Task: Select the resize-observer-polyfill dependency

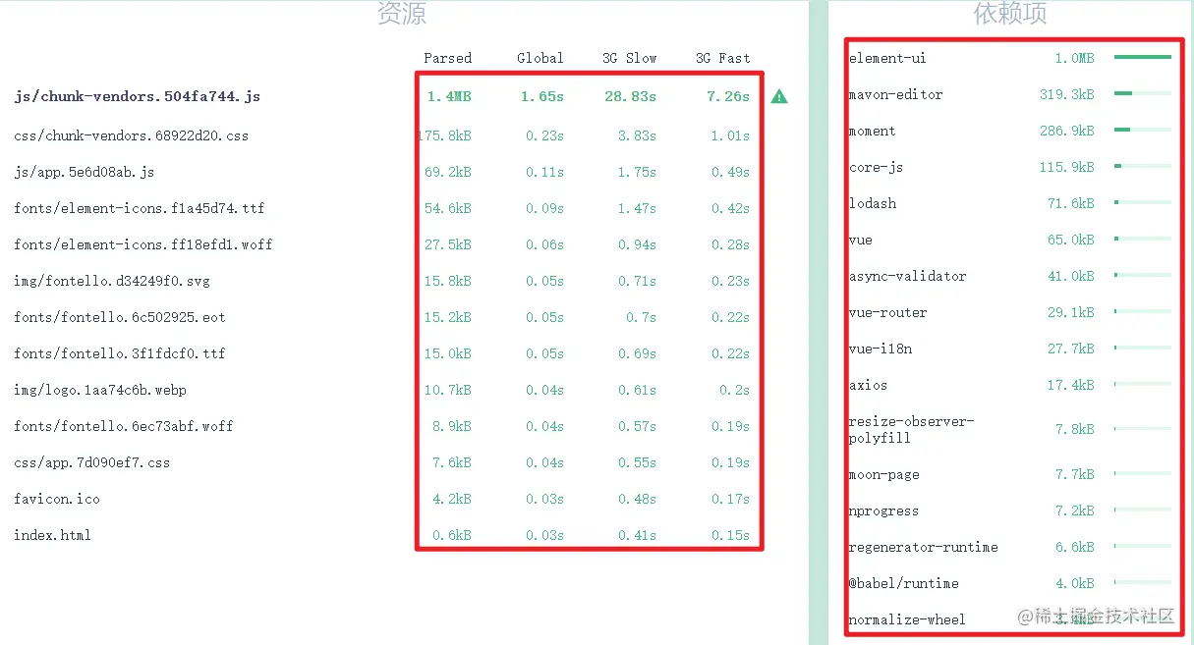Action: pos(911,429)
